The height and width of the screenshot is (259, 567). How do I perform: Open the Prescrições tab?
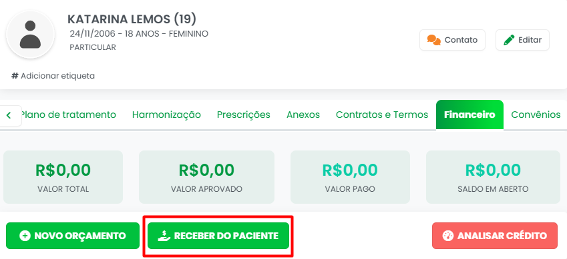(243, 115)
